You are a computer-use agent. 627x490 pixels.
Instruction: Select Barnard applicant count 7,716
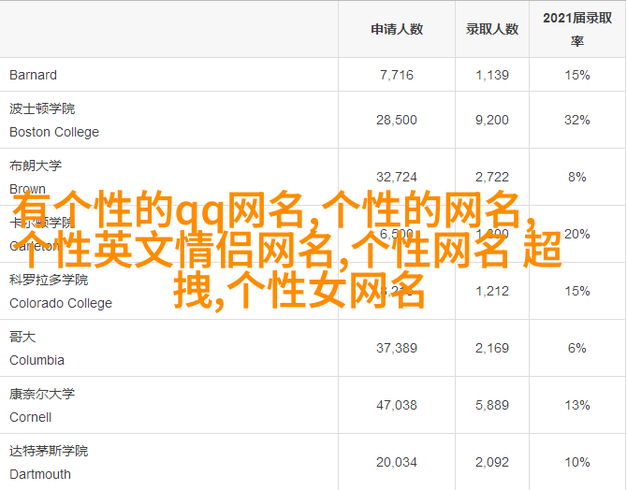click(397, 75)
